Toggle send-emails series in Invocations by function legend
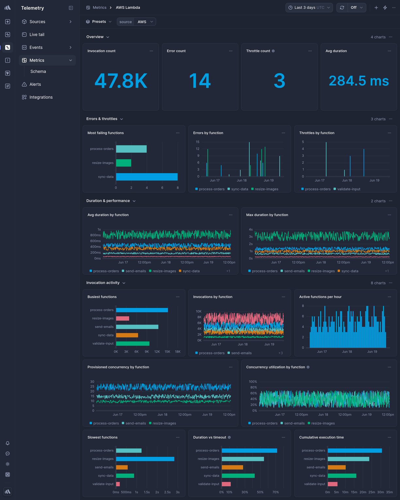 pyautogui.click(x=240, y=353)
